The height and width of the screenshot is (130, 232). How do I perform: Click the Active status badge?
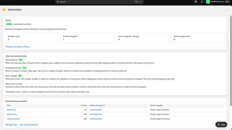point(9,24)
